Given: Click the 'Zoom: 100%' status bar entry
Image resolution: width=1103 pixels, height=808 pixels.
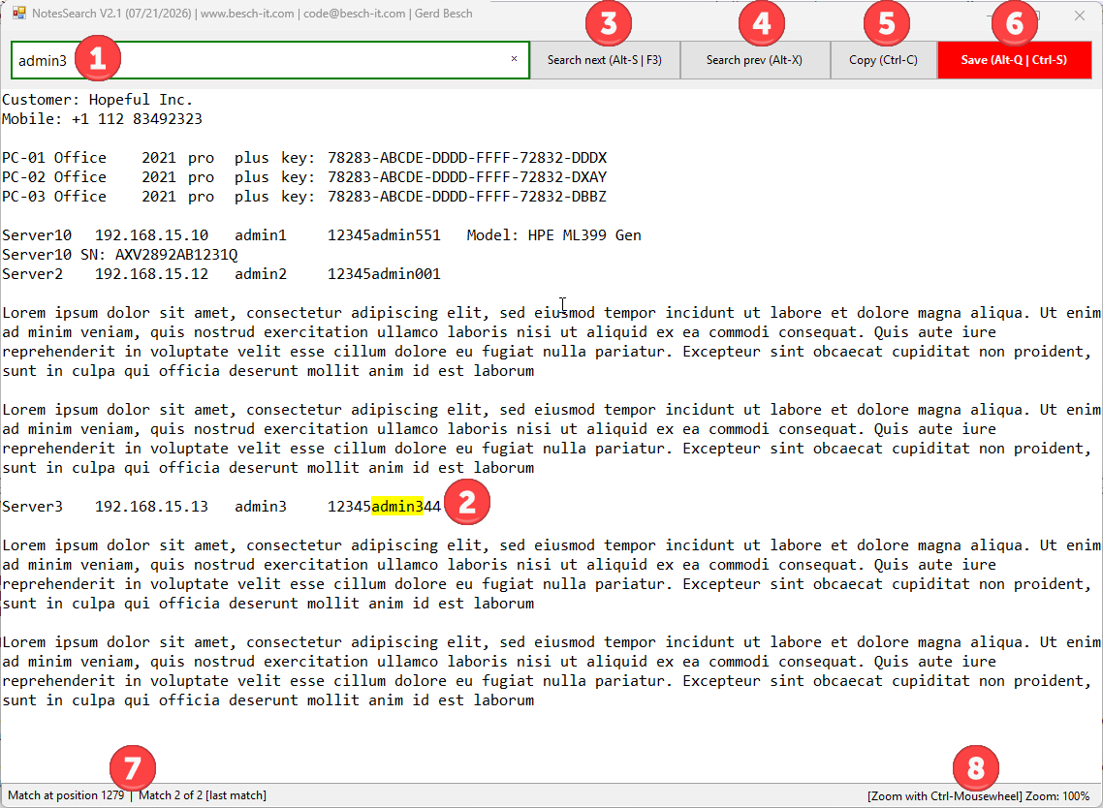Looking at the screenshot, I should [1057, 796].
